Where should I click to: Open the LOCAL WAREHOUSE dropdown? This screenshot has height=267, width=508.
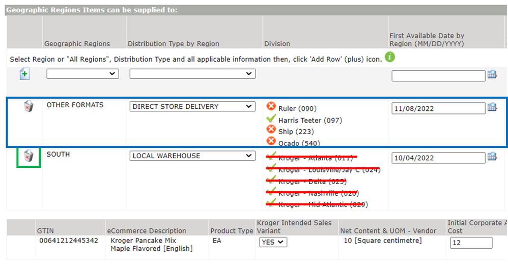(x=192, y=156)
